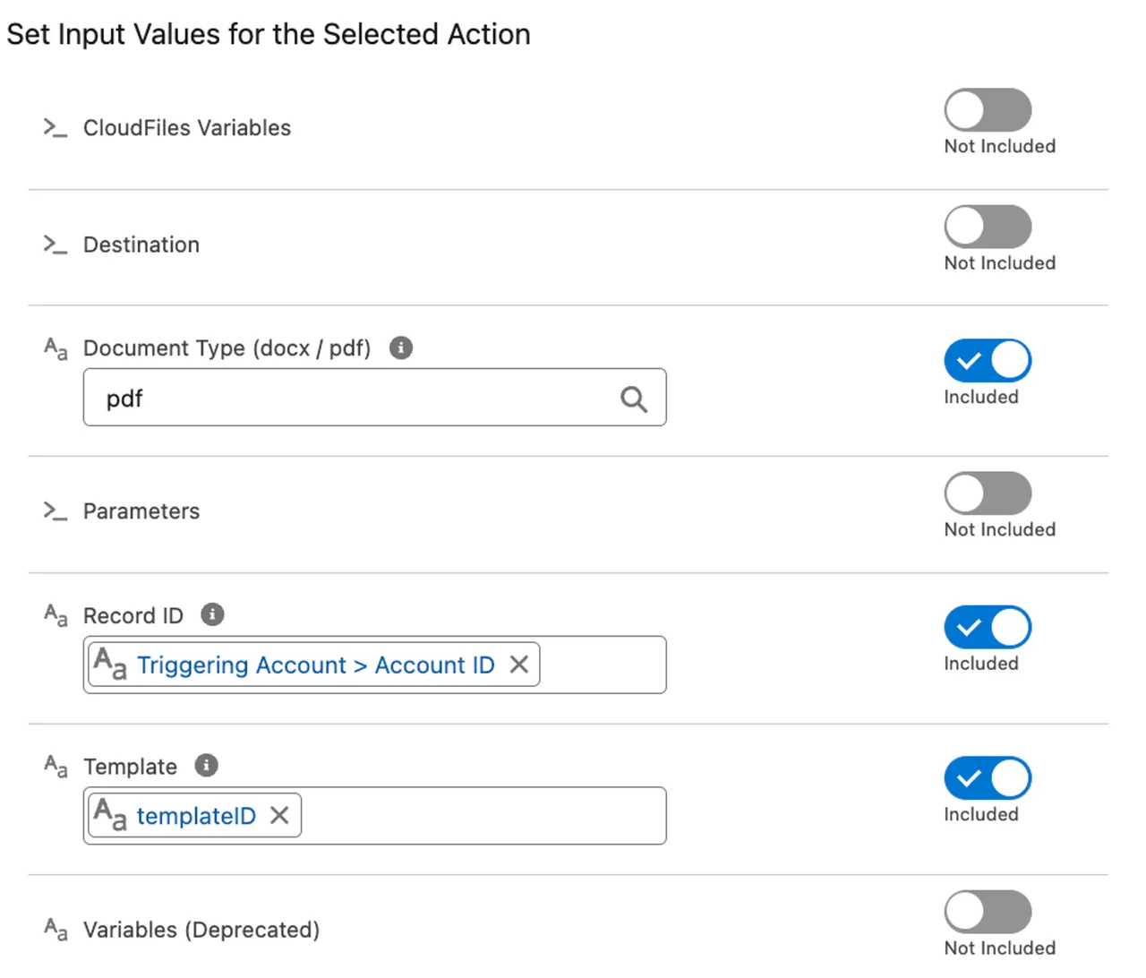Click the CloudFiles Variables terminal icon
Image resolution: width=1146 pixels, height=978 pixels.
[x=55, y=127]
